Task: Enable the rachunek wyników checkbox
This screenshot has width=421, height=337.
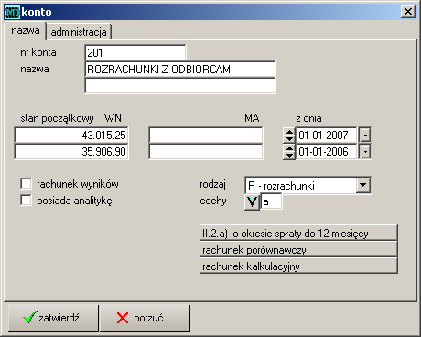Action: pyautogui.click(x=26, y=184)
